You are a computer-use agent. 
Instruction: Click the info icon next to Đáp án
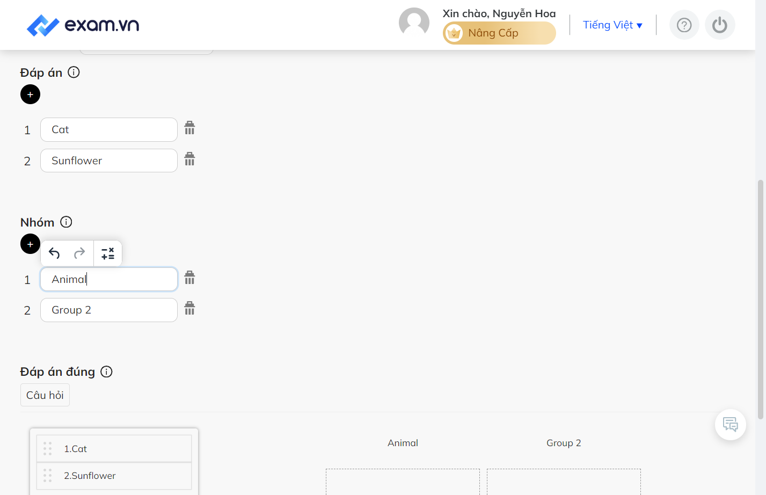74,72
